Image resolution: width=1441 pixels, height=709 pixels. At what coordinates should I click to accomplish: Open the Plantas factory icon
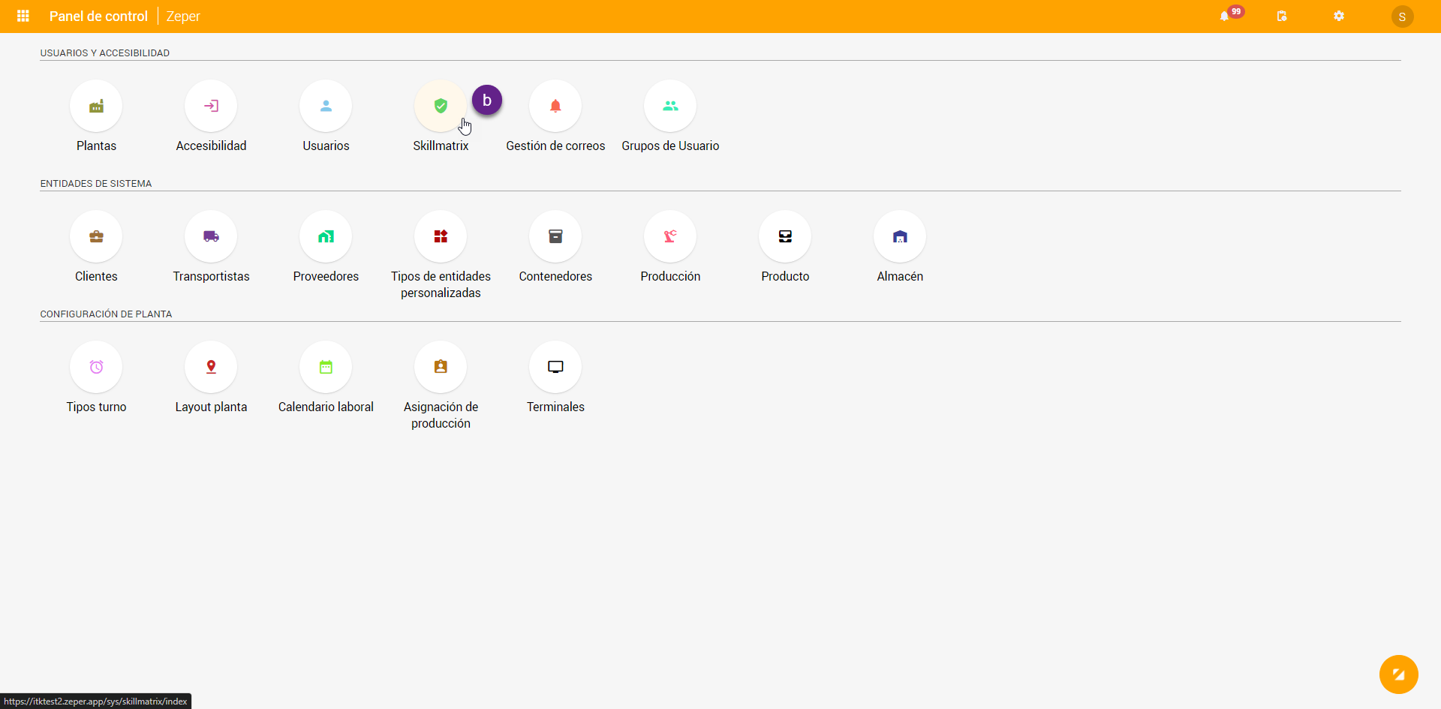(x=96, y=106)
